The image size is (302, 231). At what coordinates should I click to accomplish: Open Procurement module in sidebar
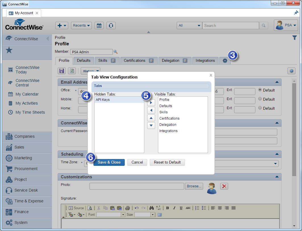click(x=27, y=169)
